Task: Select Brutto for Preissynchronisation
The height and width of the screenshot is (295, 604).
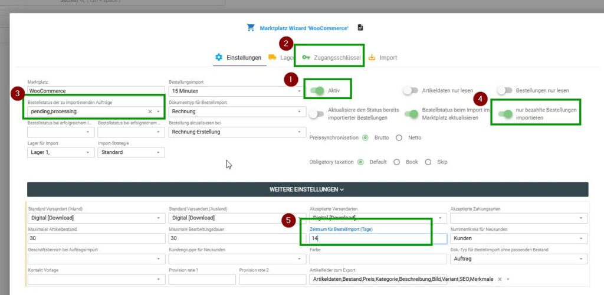Action: click(366, 137)
